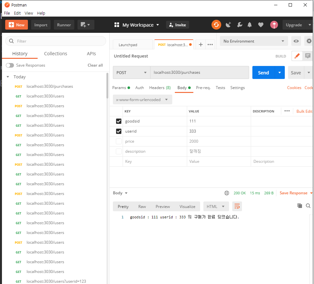The width and height of the screenshot is (314, 284).
Task: Add a new request tab
Action: pos(201,45)
